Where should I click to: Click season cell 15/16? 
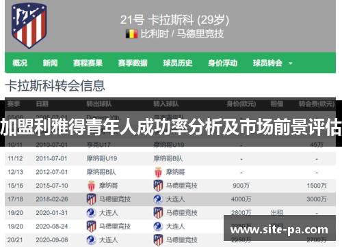coord(15,186)
